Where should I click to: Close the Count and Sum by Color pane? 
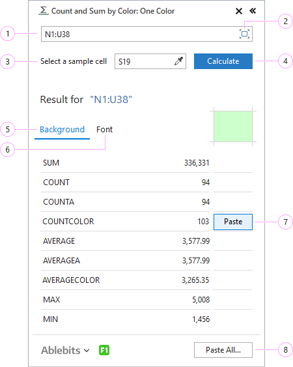(x=239, y=11)
